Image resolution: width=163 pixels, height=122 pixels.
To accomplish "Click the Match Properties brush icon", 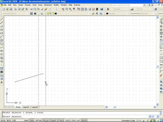I will (46, 9).
